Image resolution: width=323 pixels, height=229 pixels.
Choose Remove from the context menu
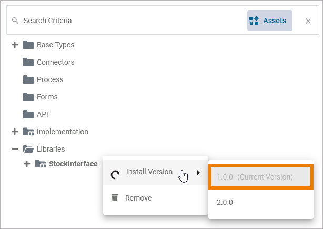click(x=138, y=198)
